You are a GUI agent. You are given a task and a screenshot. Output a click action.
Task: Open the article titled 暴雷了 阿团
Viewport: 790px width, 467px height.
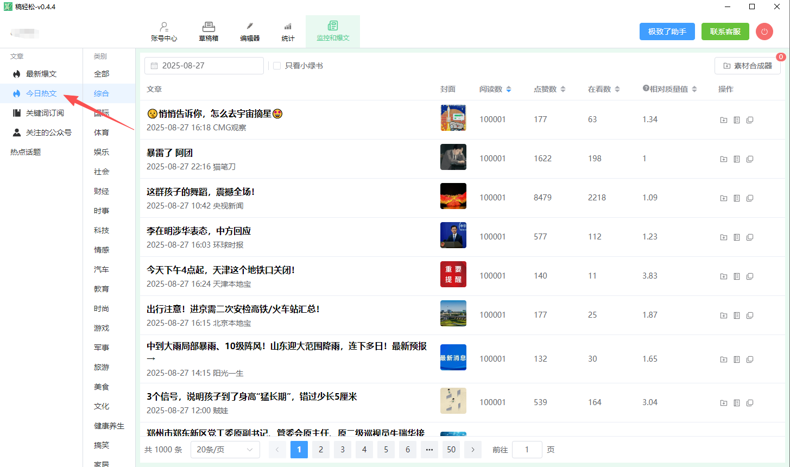(x=169, y=153)
